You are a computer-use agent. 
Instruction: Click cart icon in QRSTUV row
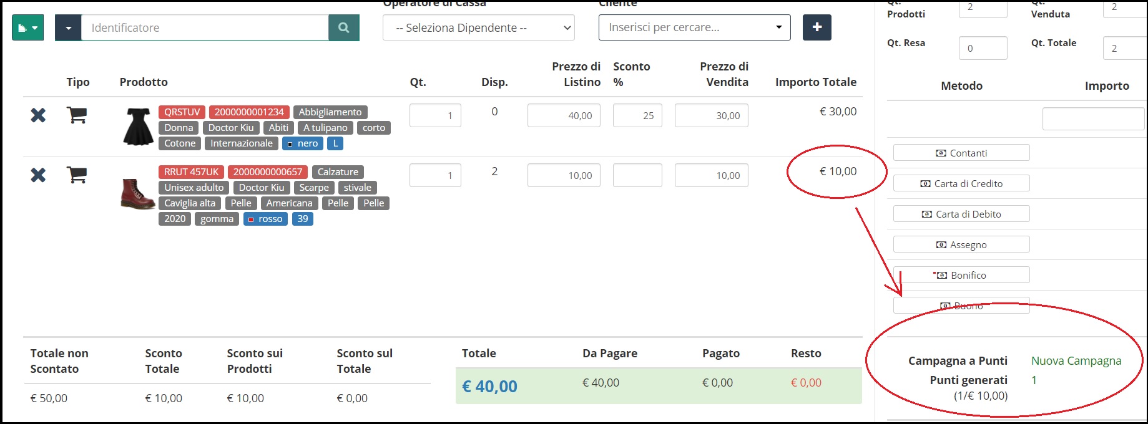pos(77,115)
